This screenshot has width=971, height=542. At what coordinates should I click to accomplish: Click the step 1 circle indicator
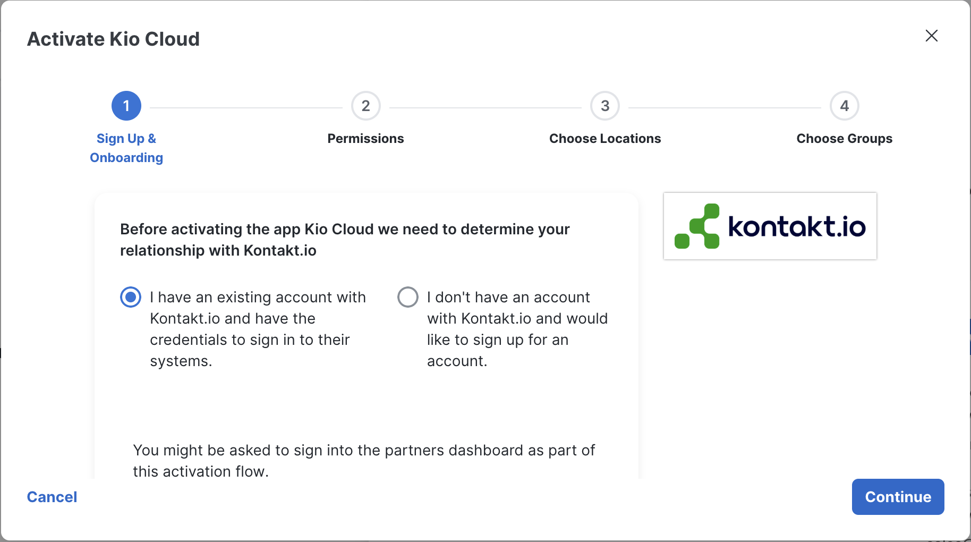(126, 106)
